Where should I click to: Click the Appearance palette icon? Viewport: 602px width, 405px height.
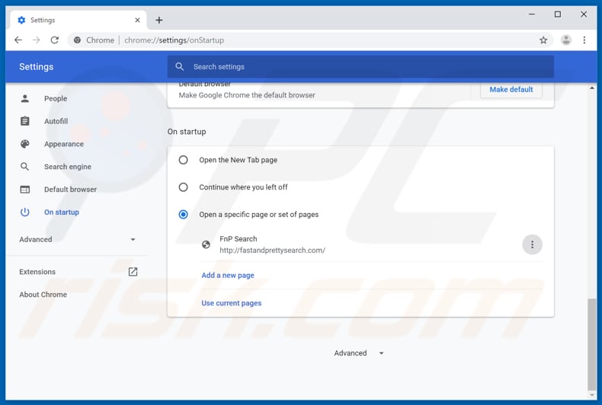[25, 144]
